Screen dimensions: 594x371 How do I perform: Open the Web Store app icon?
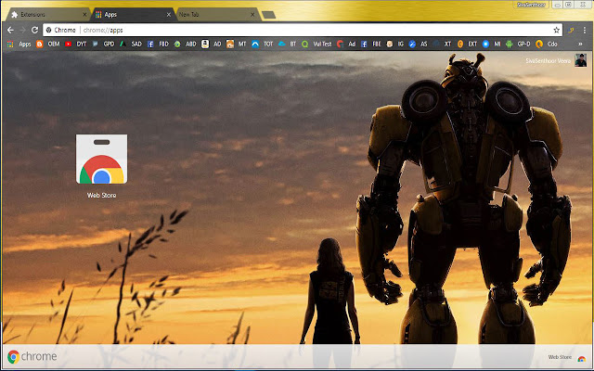(102, 160)
